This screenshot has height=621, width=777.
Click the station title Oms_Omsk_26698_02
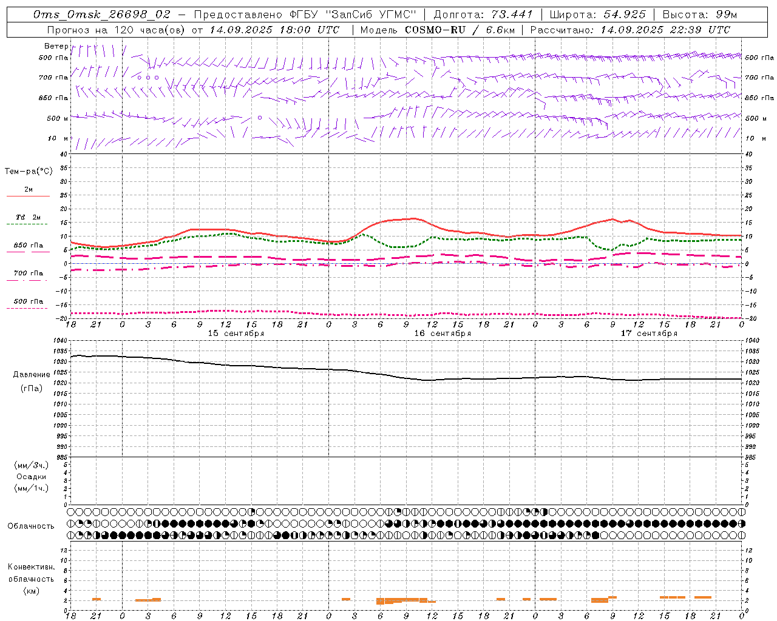point(102,14)
